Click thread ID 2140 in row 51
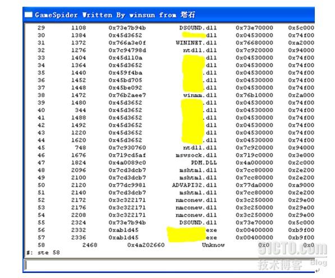 [x=79, y=192]
